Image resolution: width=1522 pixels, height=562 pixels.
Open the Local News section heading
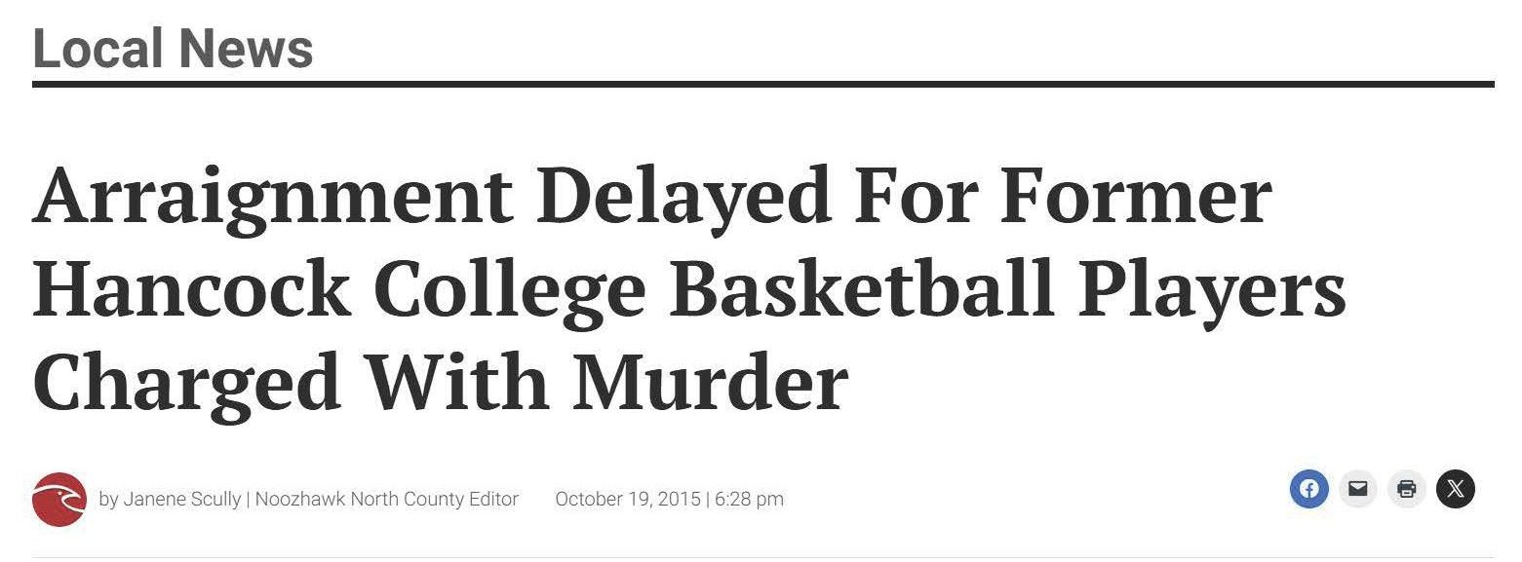(x=173, y=48)
